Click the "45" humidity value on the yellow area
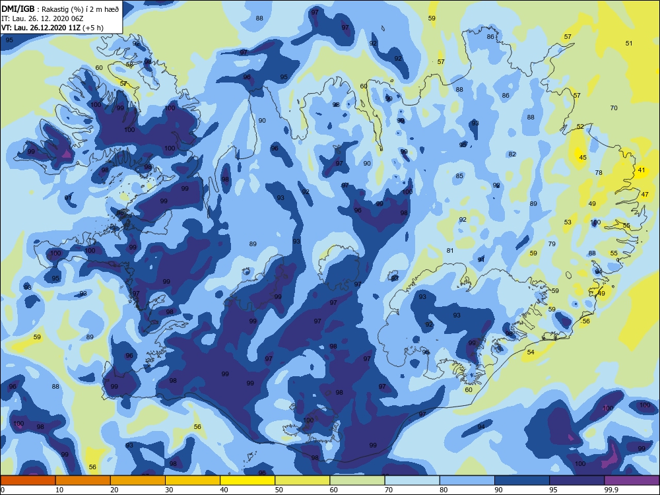The width and height of the screenshot is (660, 495). click(583, 158)
